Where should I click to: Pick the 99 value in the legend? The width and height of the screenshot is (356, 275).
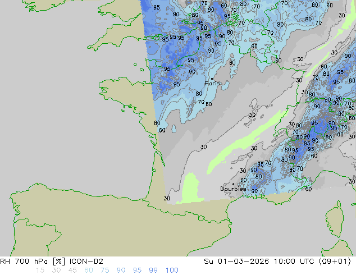click(153, 271)
